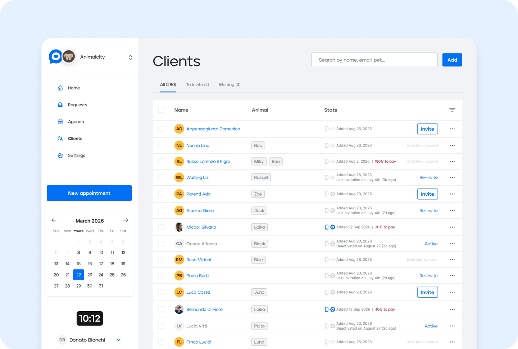The image size is (518, 349).
Task: Click the New appointment button
Action: click(x=89, y=193)
